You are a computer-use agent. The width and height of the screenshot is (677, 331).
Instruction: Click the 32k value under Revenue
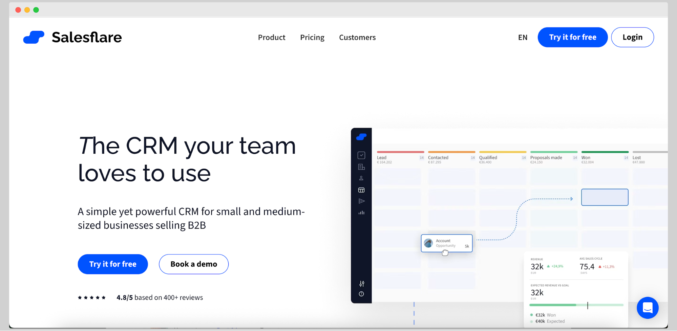point(537,266)
